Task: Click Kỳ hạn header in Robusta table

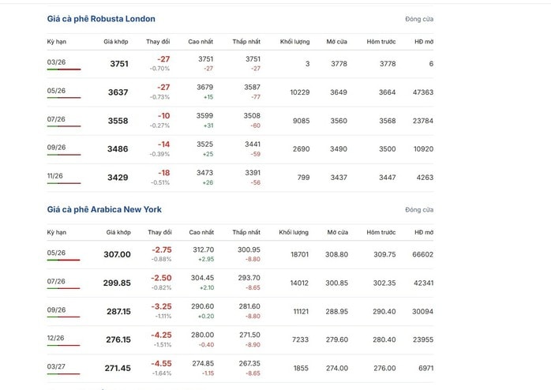Action: point(57,41)
